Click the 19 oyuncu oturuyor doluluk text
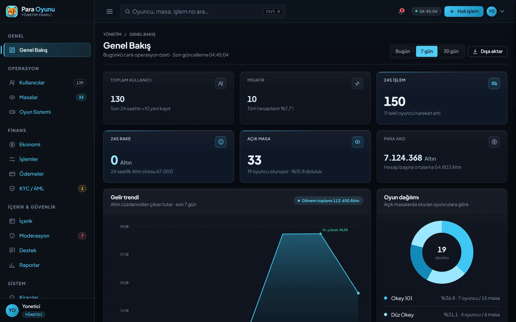Image resolution: width=516 pixels, height=322 pixels. (284, 171)
